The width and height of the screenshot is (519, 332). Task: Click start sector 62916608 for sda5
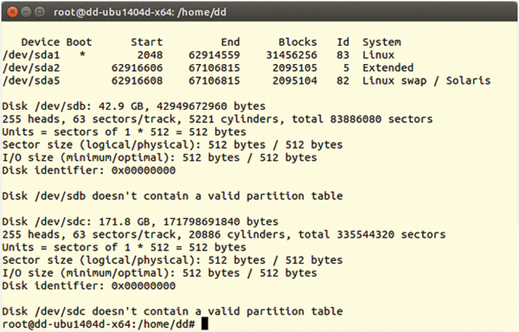tap(137, 80)
